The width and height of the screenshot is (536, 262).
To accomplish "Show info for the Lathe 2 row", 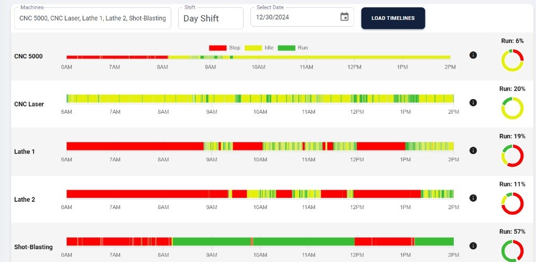I will 473,198.
